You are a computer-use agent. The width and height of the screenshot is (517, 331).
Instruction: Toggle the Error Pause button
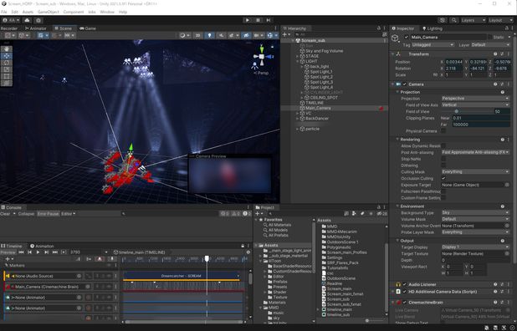49,214
